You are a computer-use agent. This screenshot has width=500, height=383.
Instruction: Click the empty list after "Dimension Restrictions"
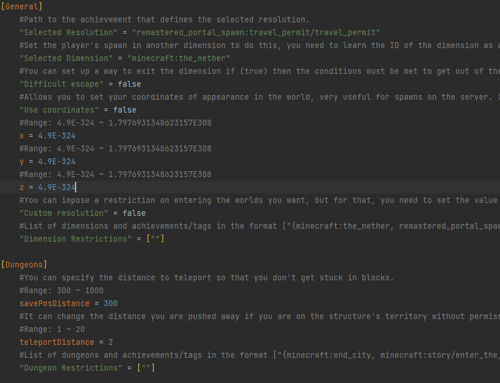(x=155, y=239)
